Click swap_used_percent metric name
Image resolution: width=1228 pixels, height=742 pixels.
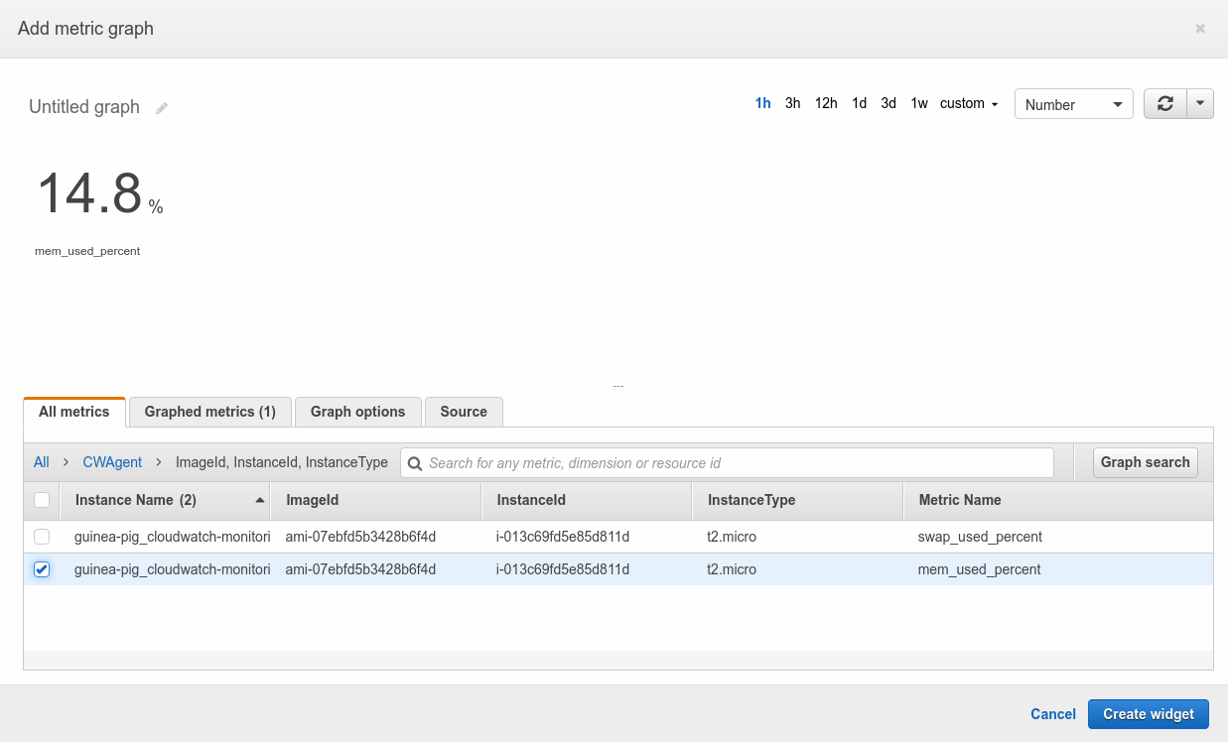[980, 537]
